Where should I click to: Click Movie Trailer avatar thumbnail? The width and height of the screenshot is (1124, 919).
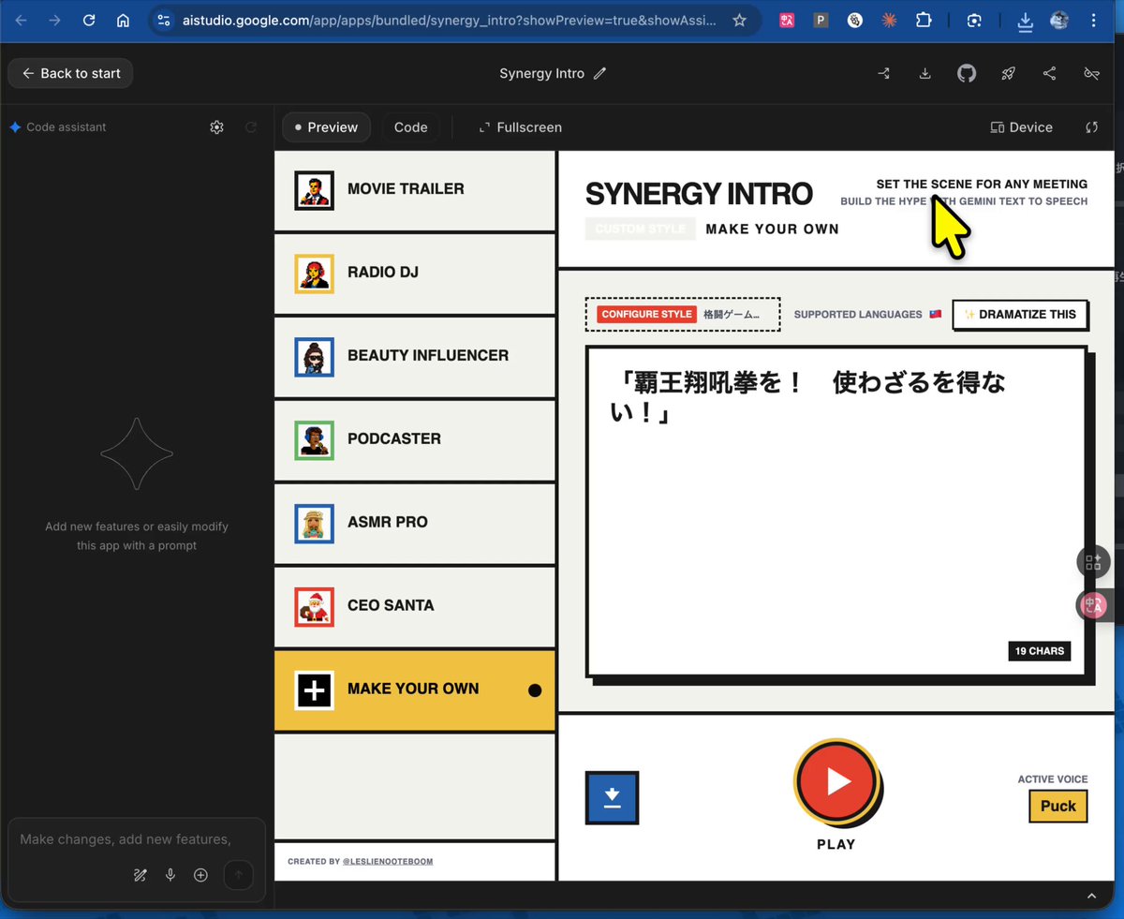(314, 190)
